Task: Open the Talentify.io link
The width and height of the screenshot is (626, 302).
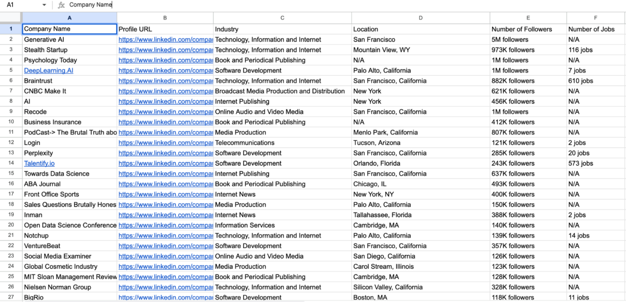Action: 39,163
